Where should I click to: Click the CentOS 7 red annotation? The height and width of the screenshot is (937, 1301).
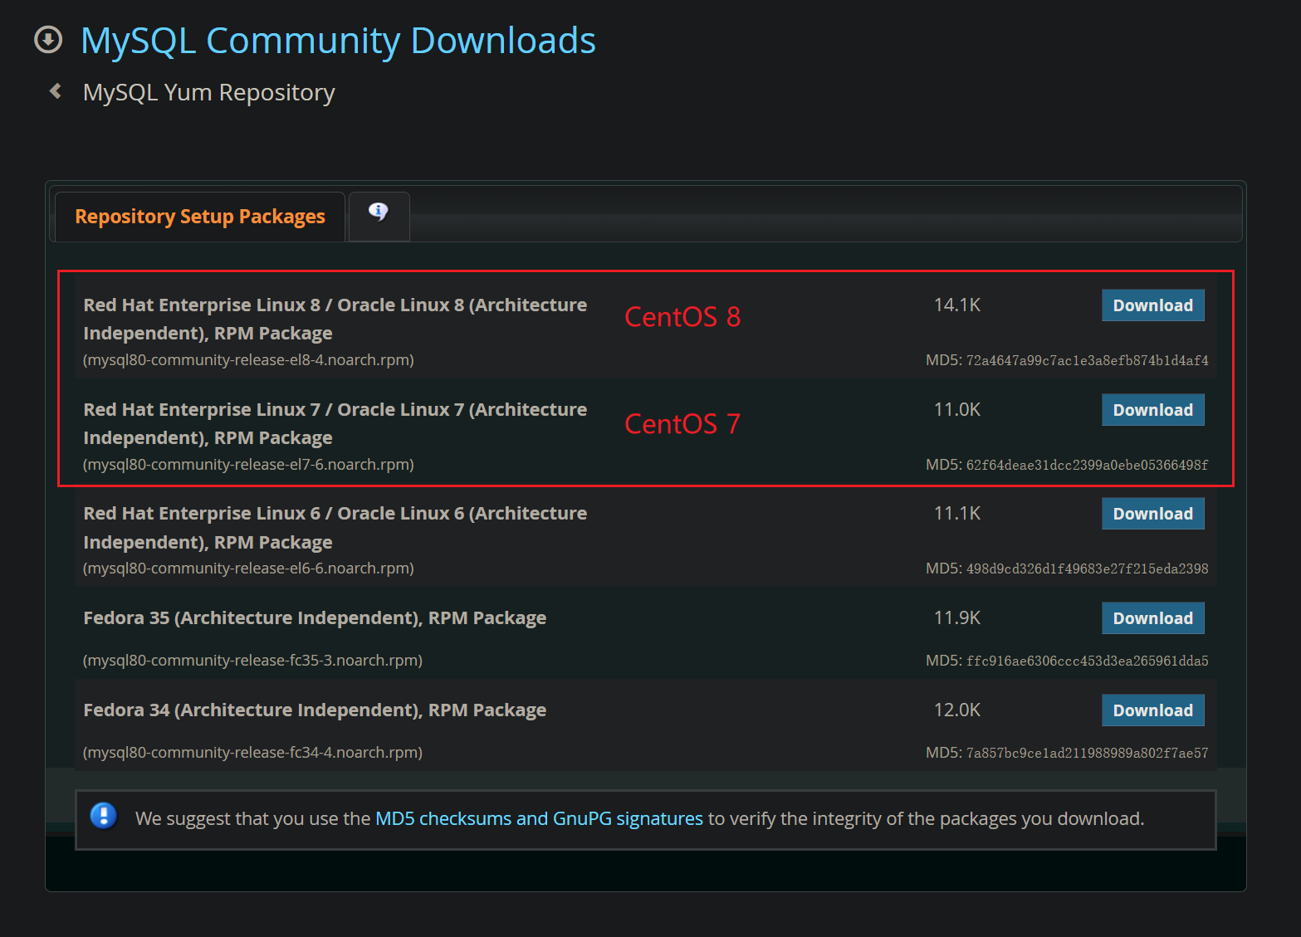click(x=682, y=423)
